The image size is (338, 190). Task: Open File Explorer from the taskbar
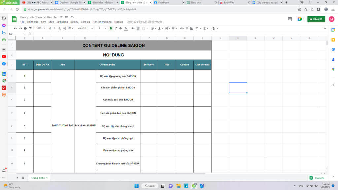click(178, 186)
